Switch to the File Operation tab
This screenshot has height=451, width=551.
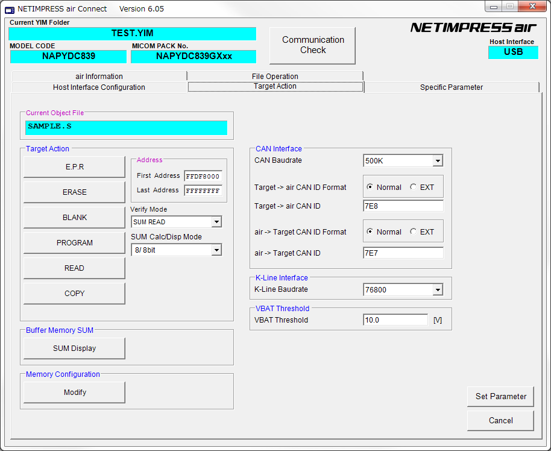click(x=275, y=77)
